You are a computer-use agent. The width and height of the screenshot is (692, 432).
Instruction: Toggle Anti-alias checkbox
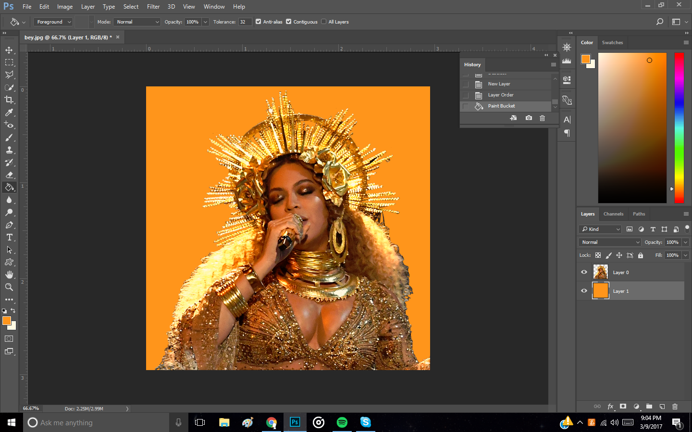click(x=259, y=22)
